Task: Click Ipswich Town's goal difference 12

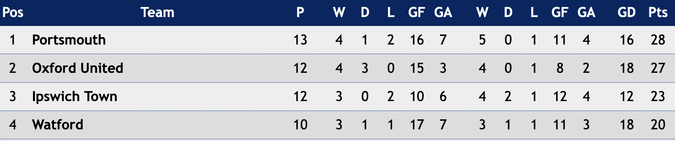Action: tap(626, 96)
